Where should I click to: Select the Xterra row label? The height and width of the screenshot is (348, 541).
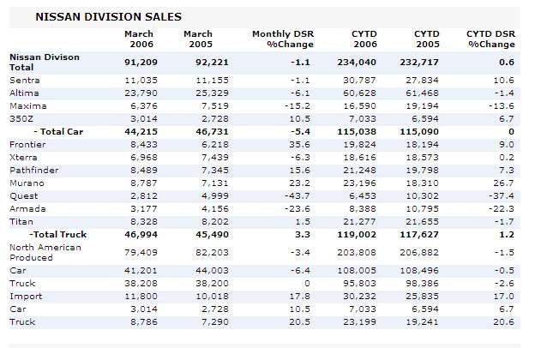pos(23,157)
